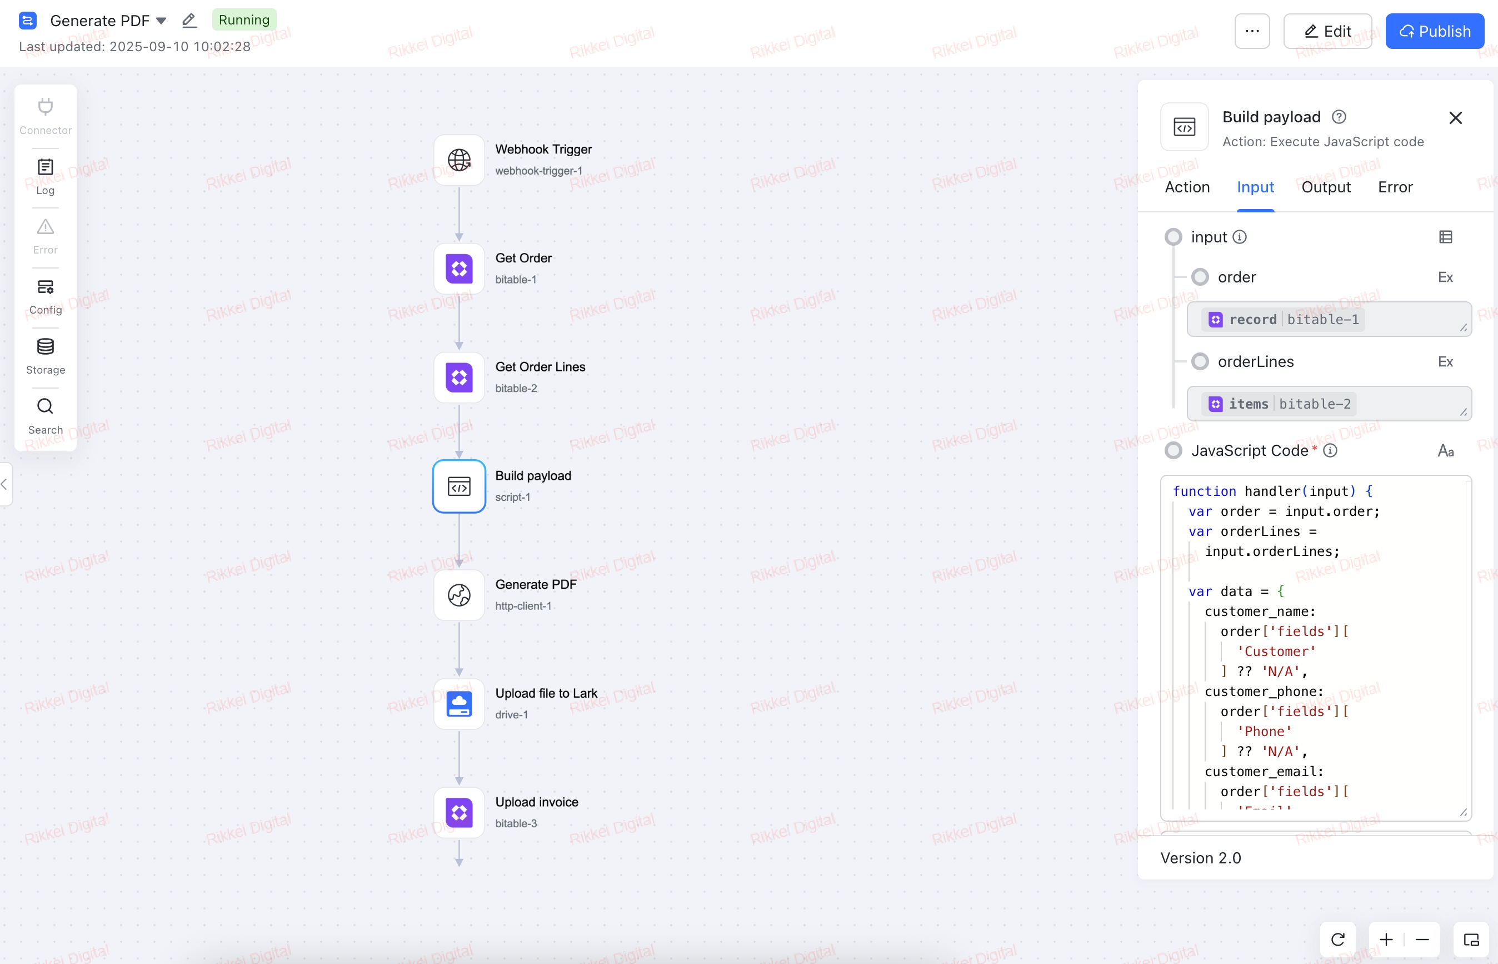Click the Publish button
1498x964 pixels.
coord(1434,31)
